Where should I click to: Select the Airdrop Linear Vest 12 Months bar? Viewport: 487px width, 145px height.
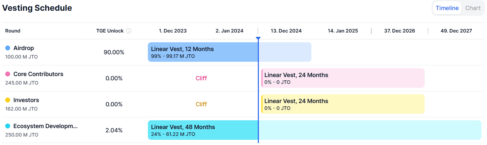(202, 52)
